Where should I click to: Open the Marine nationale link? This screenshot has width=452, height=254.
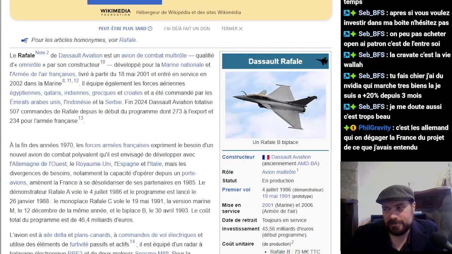click(x=183, y=65)
